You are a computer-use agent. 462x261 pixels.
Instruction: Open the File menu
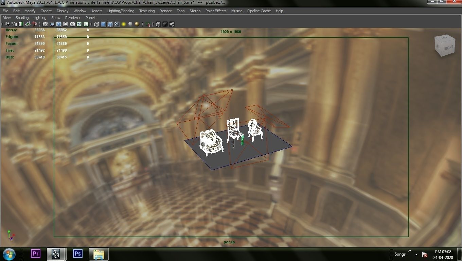pyautogui.click(x=5, y=11)
